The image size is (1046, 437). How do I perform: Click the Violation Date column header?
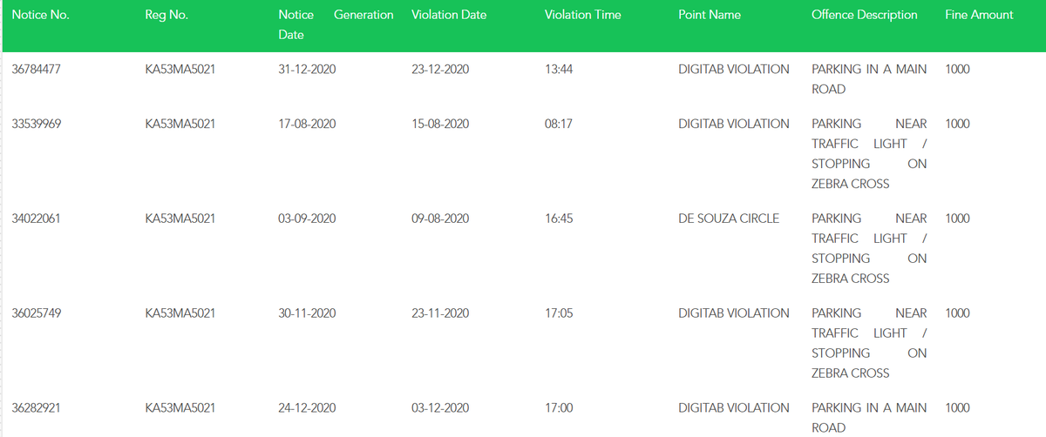coord(449,15)
